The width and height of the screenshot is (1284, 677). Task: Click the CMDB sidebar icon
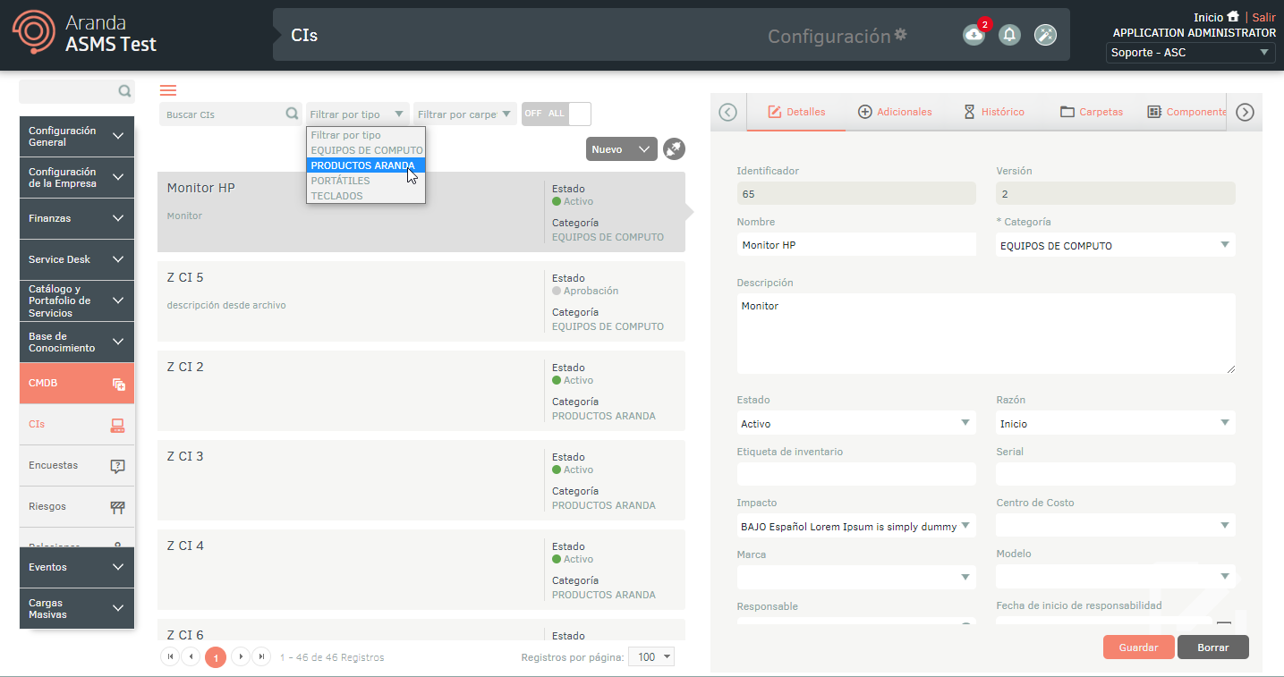click(118, 384)
